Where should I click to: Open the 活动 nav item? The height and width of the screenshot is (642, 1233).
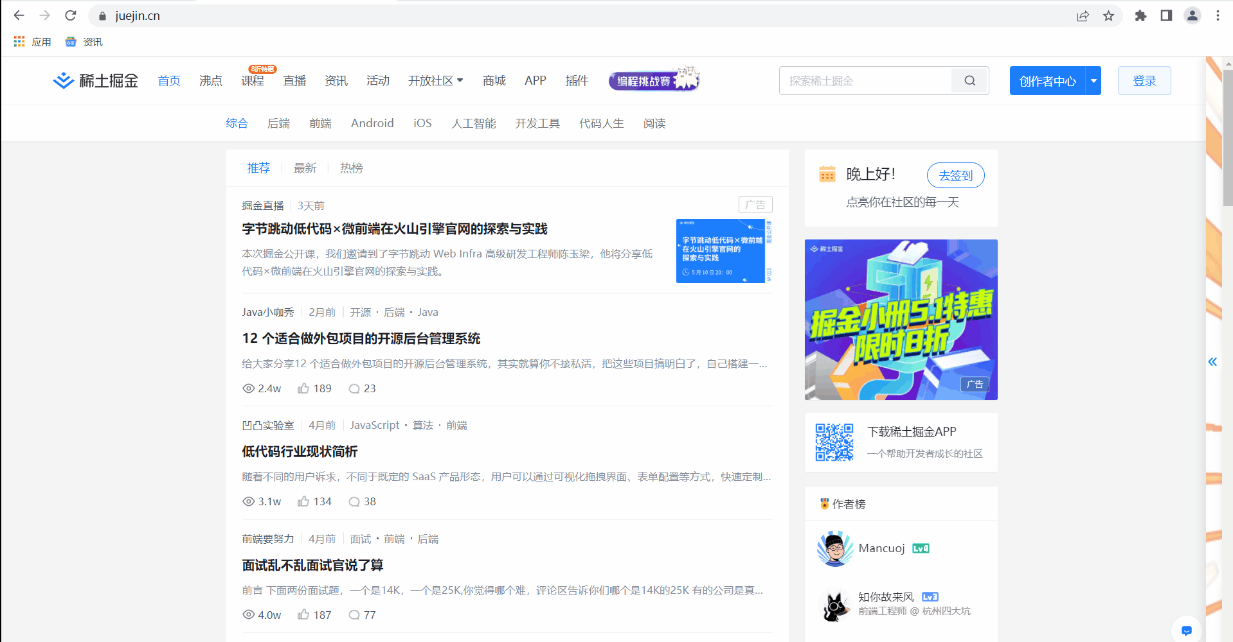pos(378,81)
